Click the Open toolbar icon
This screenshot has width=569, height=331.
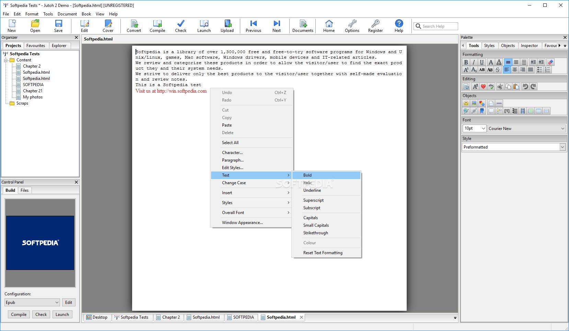(x=35, y=26)
